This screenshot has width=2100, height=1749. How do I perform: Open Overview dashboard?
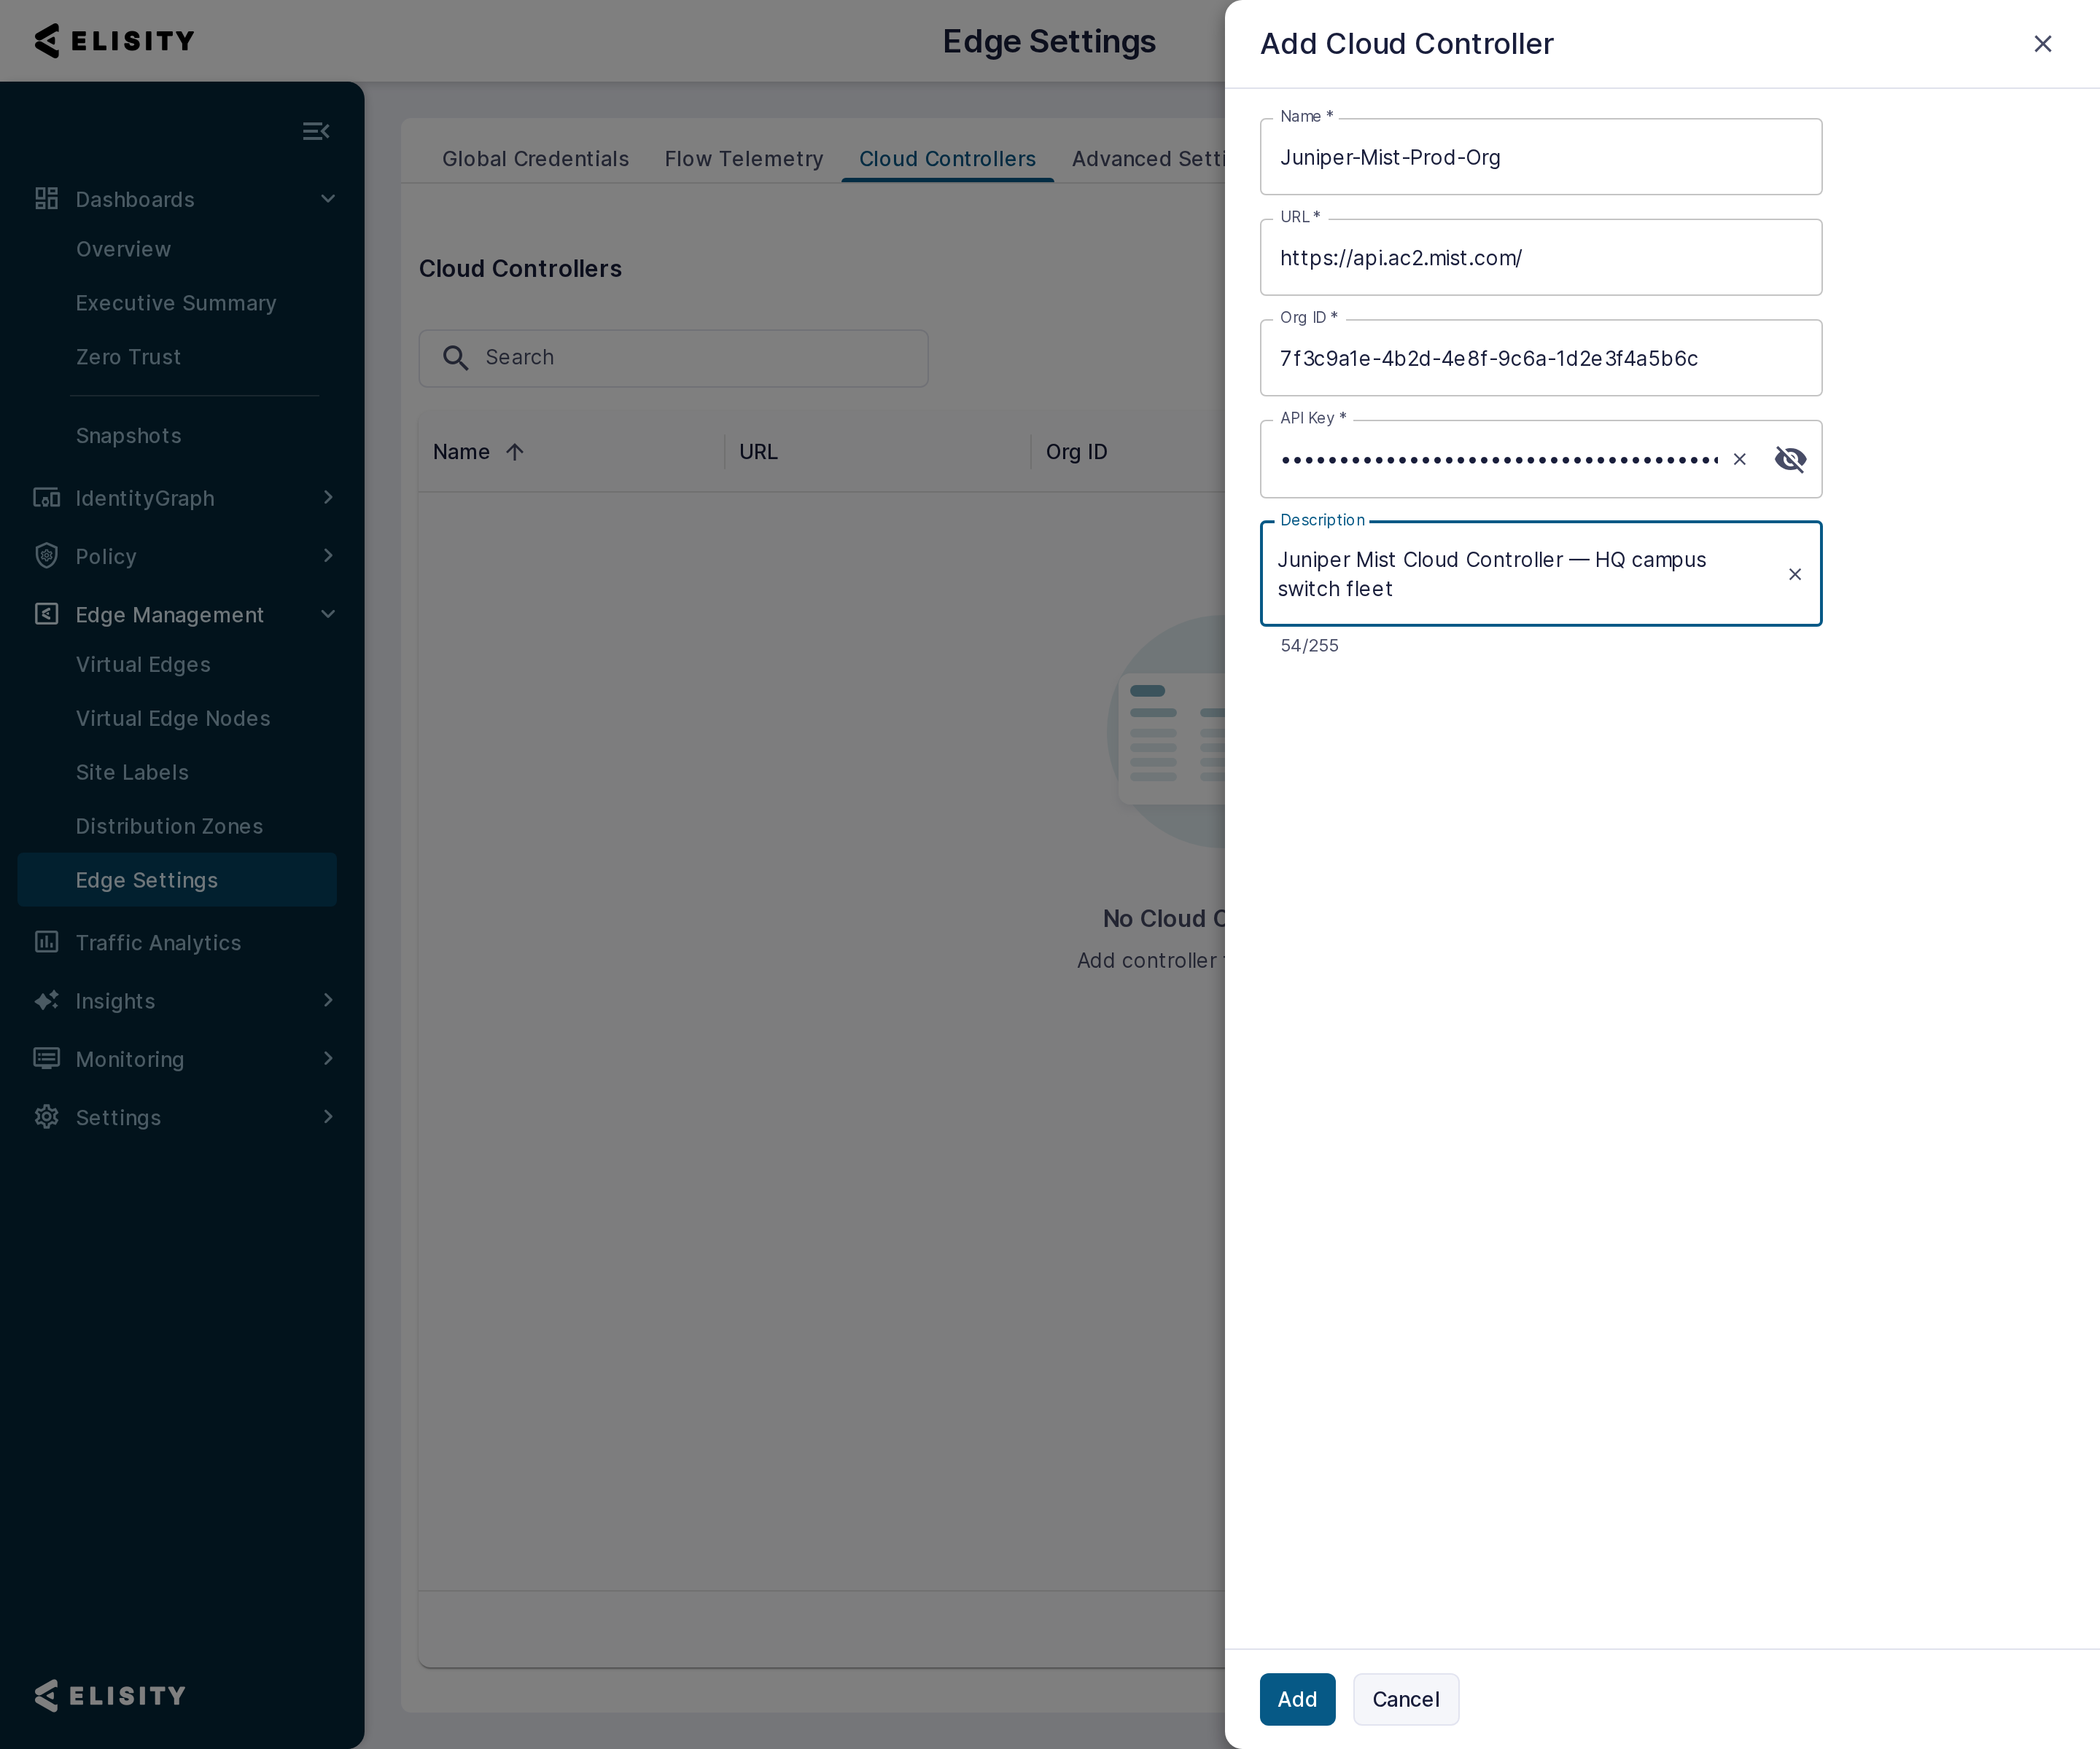(x=123, y=249)
